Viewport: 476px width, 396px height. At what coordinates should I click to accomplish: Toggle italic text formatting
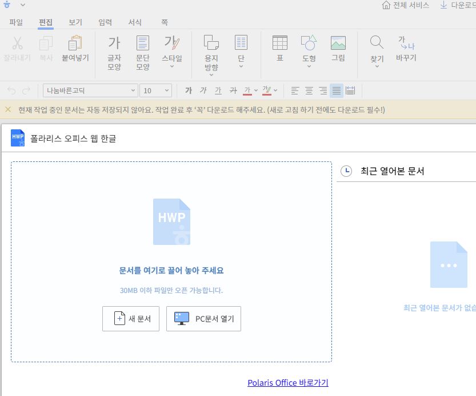(x=203, y=90)
